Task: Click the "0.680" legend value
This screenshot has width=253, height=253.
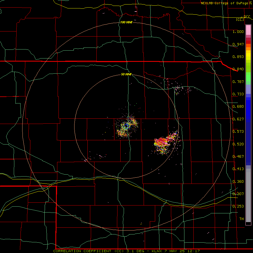Action: (x=238, y=107)
